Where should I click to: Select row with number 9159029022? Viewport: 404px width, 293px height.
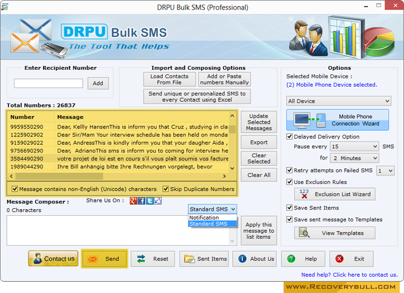click(119, 143)
